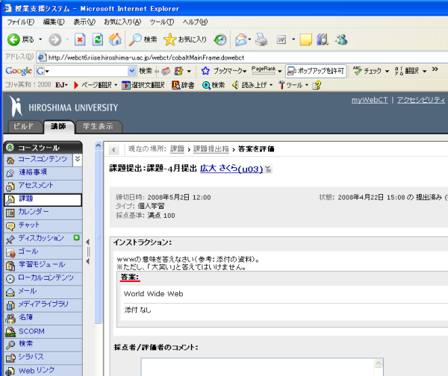Switch to the 学生表示 tab
Viewport: 448px width, 376px height.
click(98, 126)
